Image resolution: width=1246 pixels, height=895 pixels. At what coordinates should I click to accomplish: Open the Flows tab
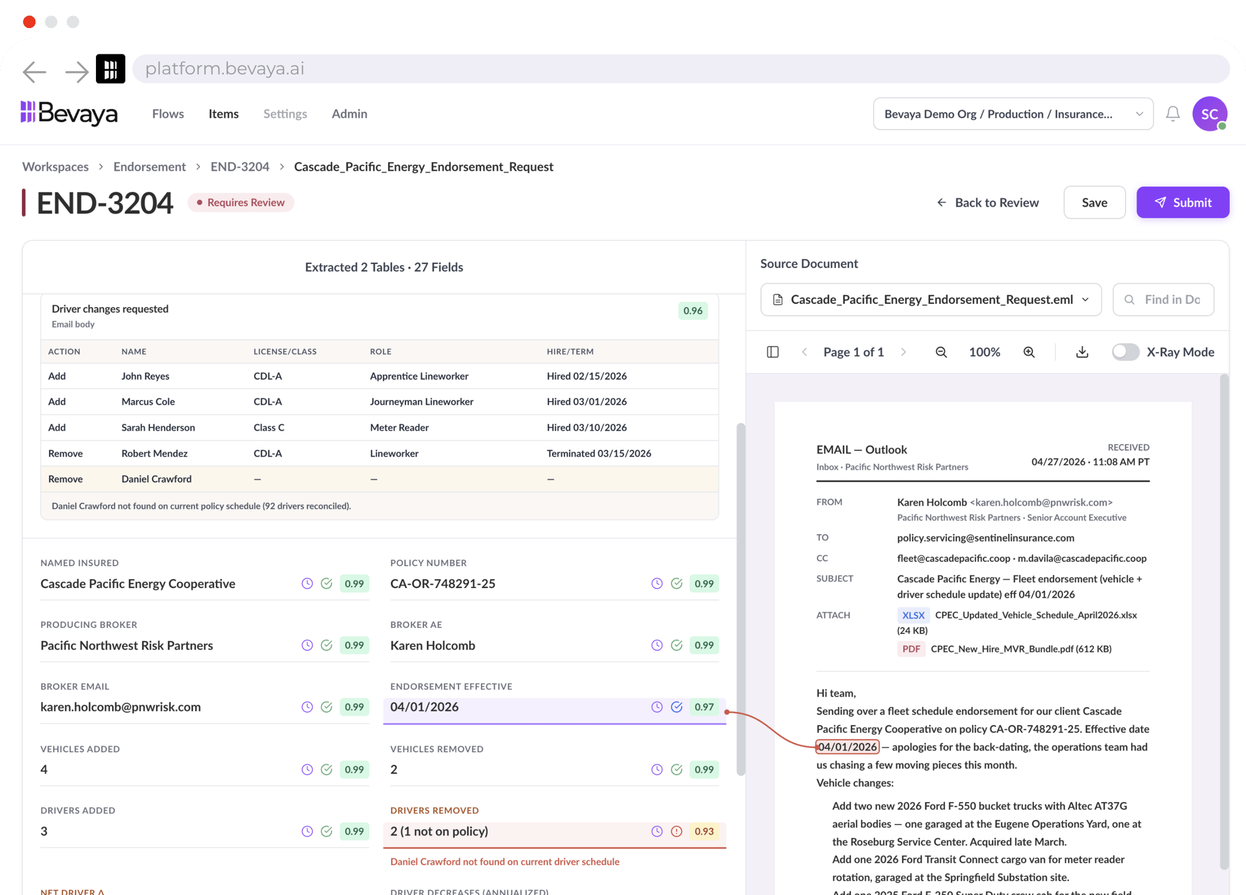pos(168,114)
